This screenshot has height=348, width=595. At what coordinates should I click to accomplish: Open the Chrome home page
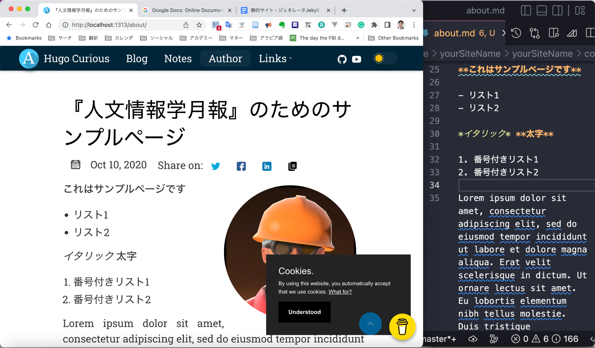[49, 25]
